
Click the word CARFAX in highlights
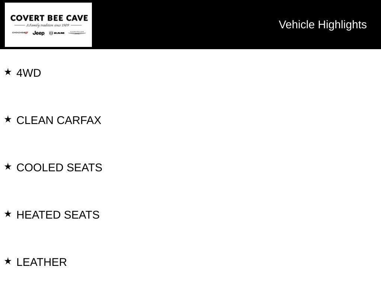[x=79, y=120]
